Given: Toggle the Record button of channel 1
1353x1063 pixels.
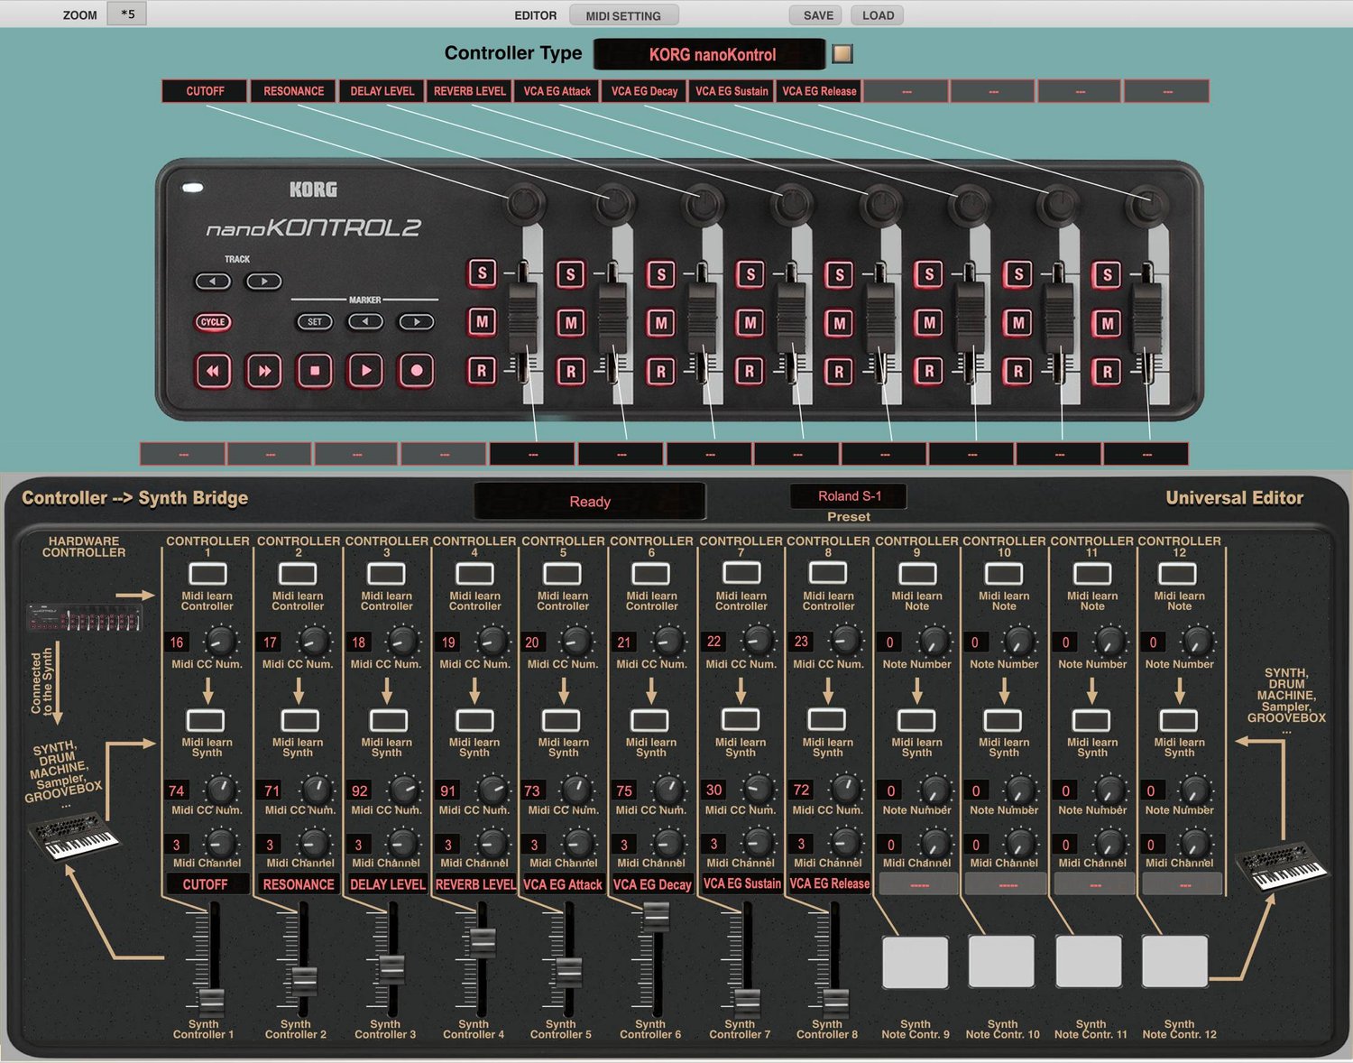Looking at the screenshot, I should 482,370.
